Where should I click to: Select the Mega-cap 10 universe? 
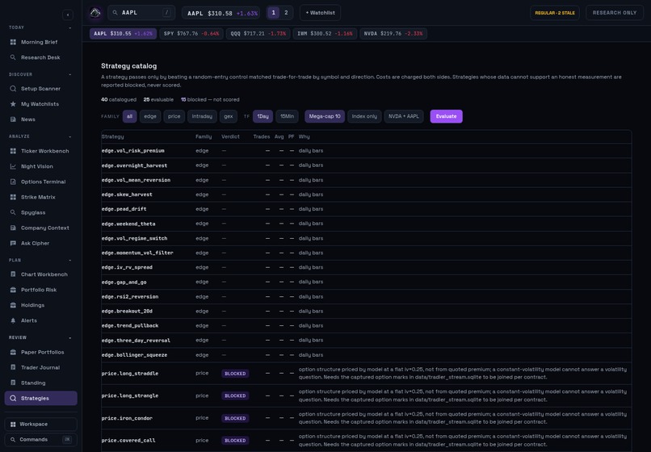coord(325,116)
